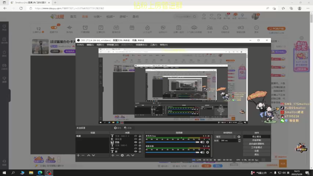Screen dimensions: 313x176
Task: Toggle the eye icon of the media source row
Action: click(x=135, y=139)
